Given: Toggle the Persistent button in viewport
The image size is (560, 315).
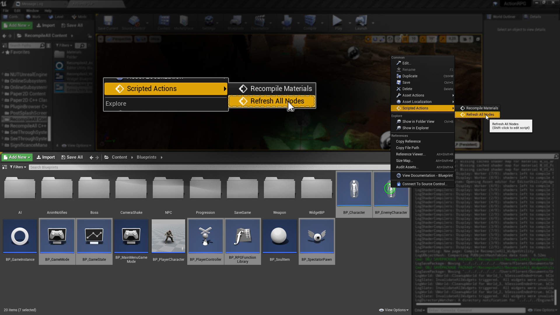Looking at the screenshot, I should click(x=467, y=144).
